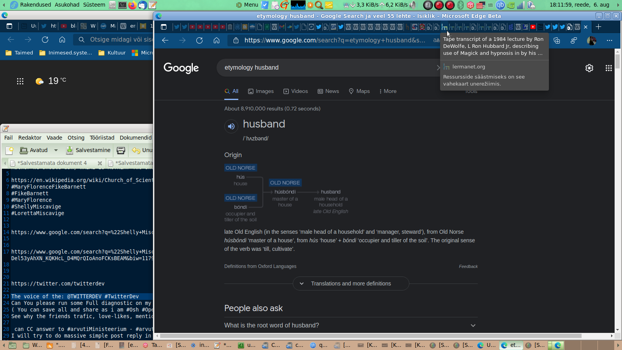Open qBittorrent tray icon

click(500, 5)
